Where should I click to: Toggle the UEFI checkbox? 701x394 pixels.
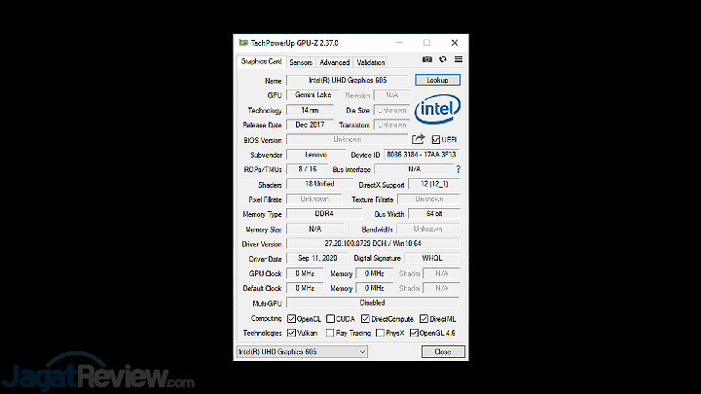click(x=436, y=140)
